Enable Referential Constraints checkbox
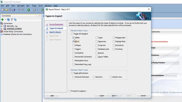This screenshot has width=182, height=102. pyautogui.click(x=73, y=57)
